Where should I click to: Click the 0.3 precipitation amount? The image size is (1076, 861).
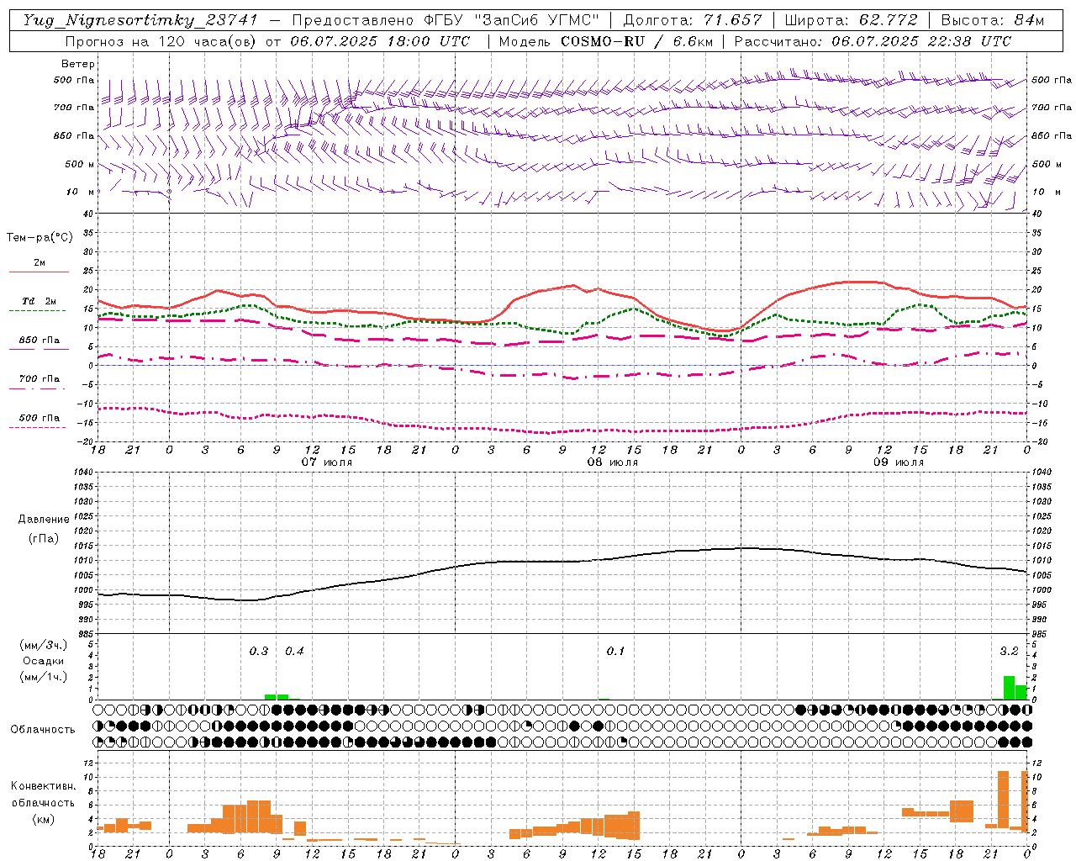tap(259, 652)
